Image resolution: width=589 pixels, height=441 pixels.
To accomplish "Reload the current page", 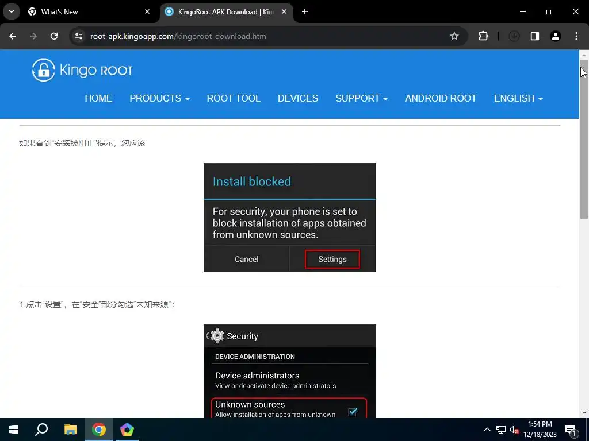I will (54, 36).
